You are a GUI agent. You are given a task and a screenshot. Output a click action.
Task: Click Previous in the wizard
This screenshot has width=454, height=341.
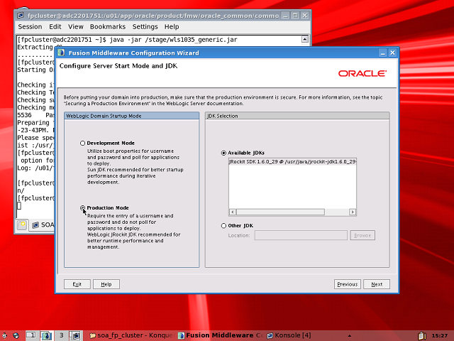[x=347, y=284]
